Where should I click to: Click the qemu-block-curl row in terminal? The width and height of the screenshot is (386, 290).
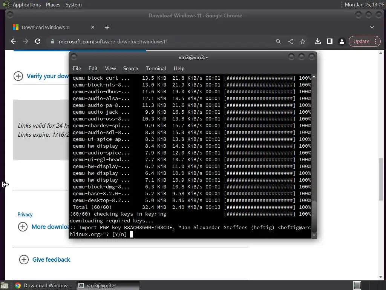click(x=190, y=78)
